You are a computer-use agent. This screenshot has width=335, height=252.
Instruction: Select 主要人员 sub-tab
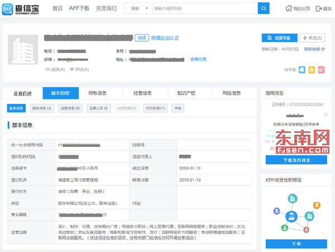[x=98, y=108]
